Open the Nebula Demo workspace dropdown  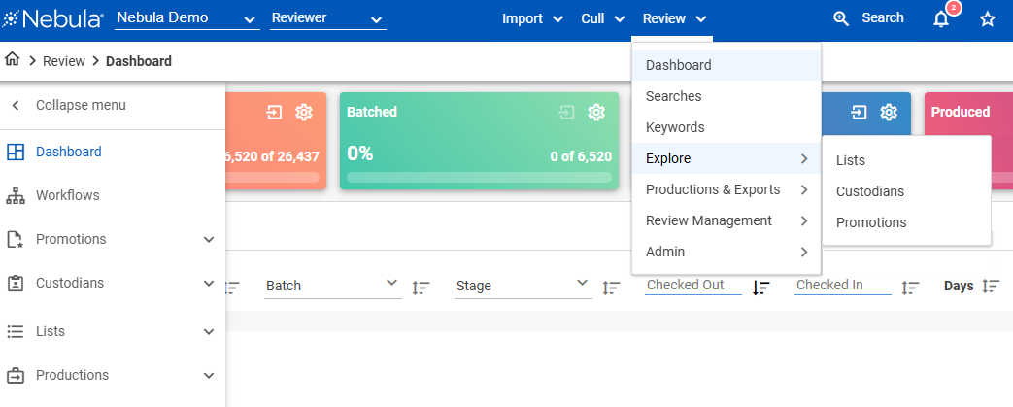186,18
